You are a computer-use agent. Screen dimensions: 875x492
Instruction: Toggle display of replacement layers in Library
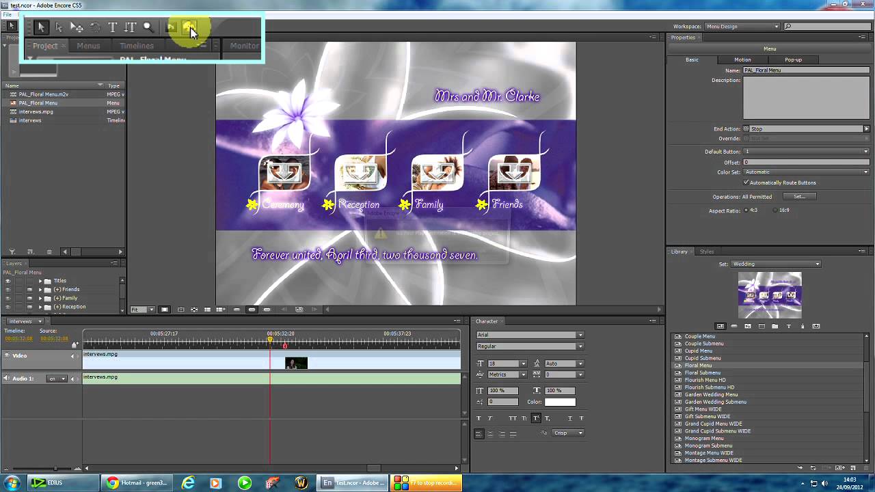(x=816, y=326)
